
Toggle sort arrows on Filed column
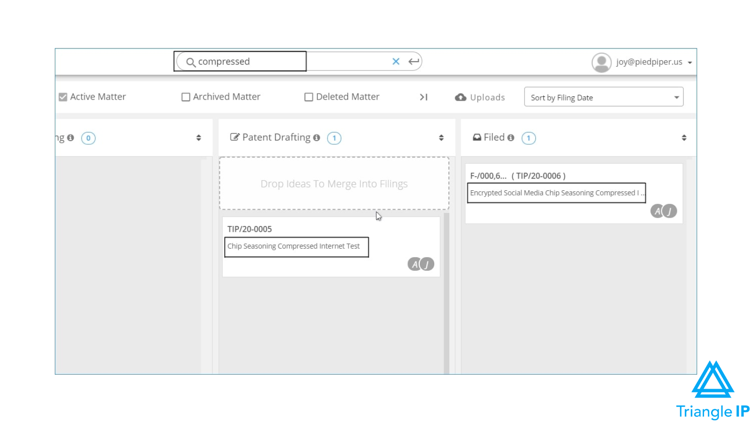pos(684,138)
